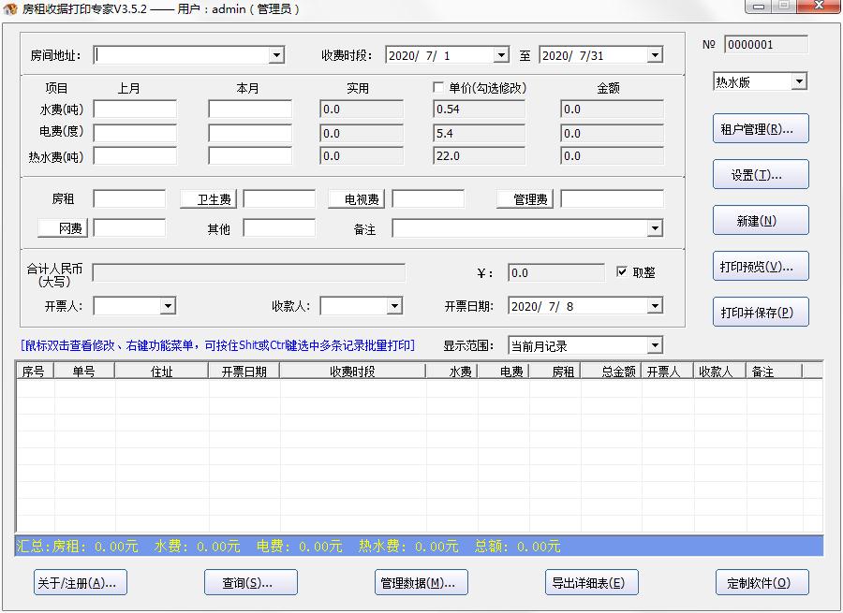843x613 pixels.
Task: Click 打印并保存(P) button
Action: tap(761, 313)
